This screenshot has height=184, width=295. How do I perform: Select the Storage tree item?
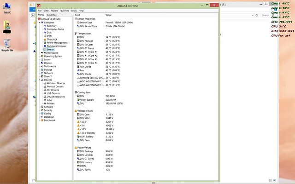[x=48, y=70]
